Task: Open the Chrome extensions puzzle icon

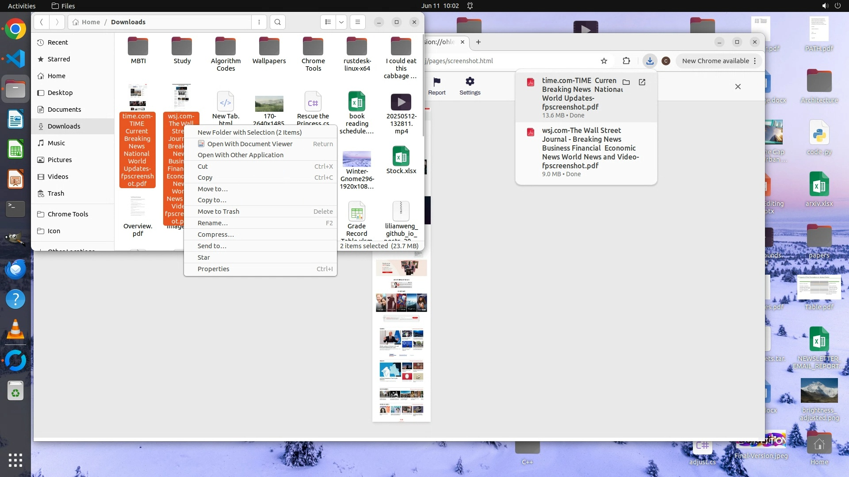Action: pyautogui.click(x=626, y=61)
